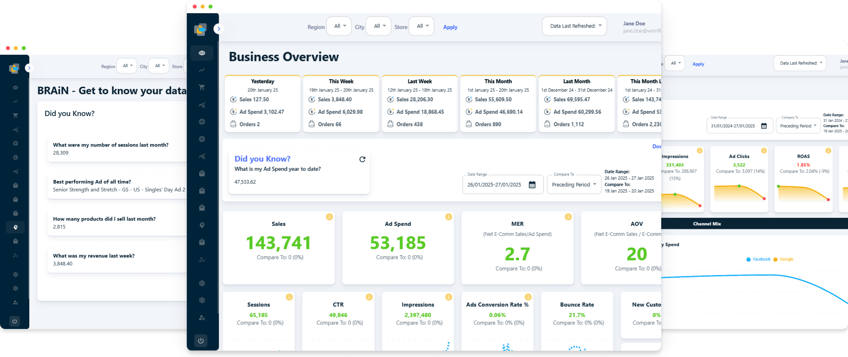Expand the Preceding Period compare dropdown
The image size is (848, 357).
click(574, 185)
